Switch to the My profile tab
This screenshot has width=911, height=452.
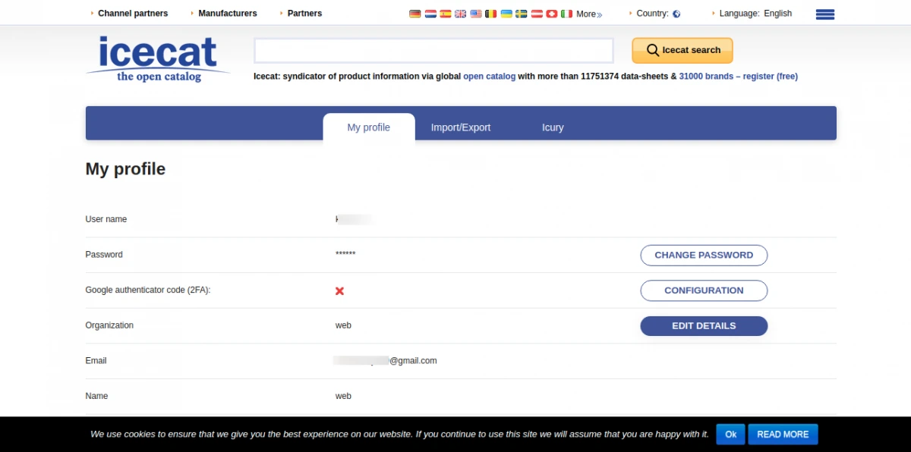(x=369, y=127)
